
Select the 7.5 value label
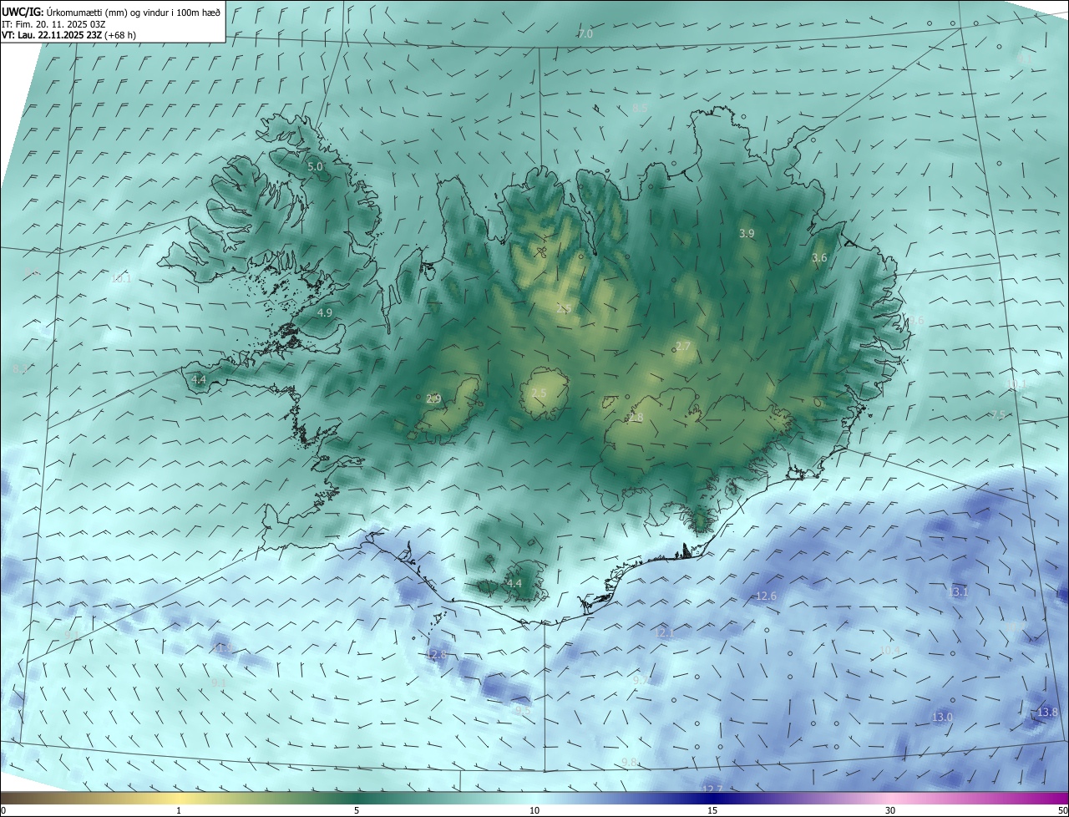(998, 415)
